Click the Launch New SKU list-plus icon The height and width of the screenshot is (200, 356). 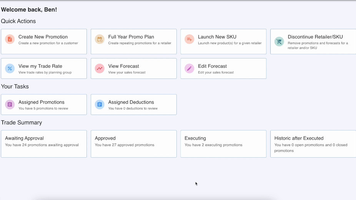[x=190, y=39]
